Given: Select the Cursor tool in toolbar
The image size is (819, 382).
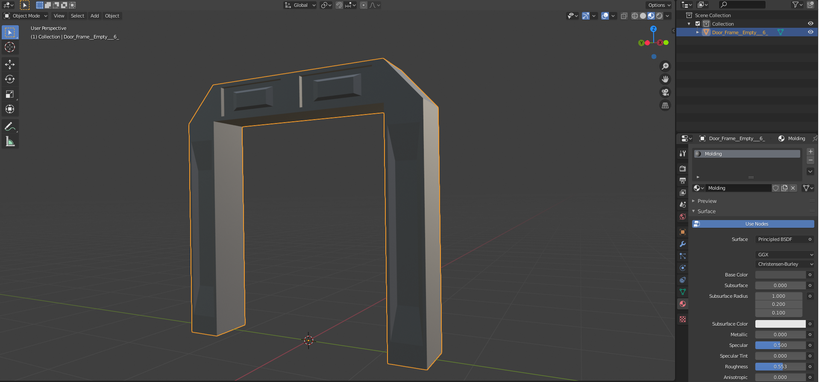Looking at the screenshot, I should 10,47.
